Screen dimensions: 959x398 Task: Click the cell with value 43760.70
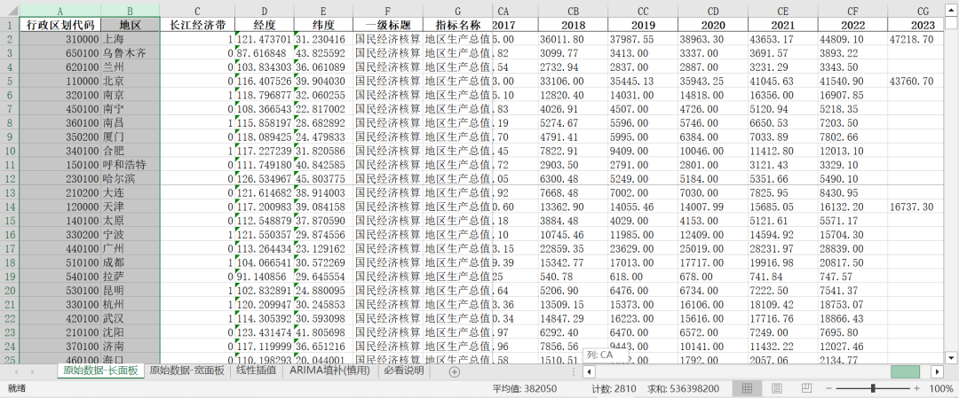[915, 81]
